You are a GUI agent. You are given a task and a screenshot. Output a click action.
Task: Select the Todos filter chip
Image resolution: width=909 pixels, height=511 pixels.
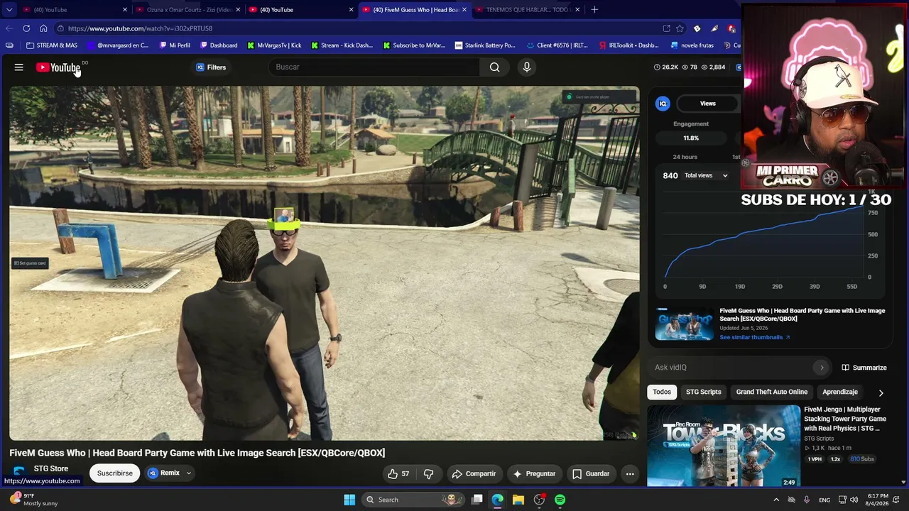(x=662, y=392)
